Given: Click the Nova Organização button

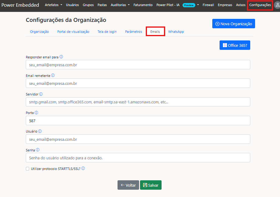Looking at the screenshot, I should (x=234, y=24).
